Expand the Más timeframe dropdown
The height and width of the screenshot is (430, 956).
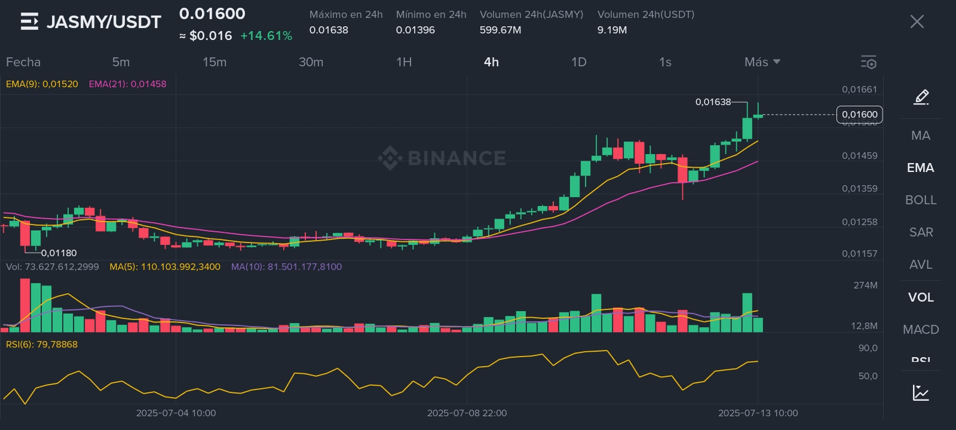point(762,62)
